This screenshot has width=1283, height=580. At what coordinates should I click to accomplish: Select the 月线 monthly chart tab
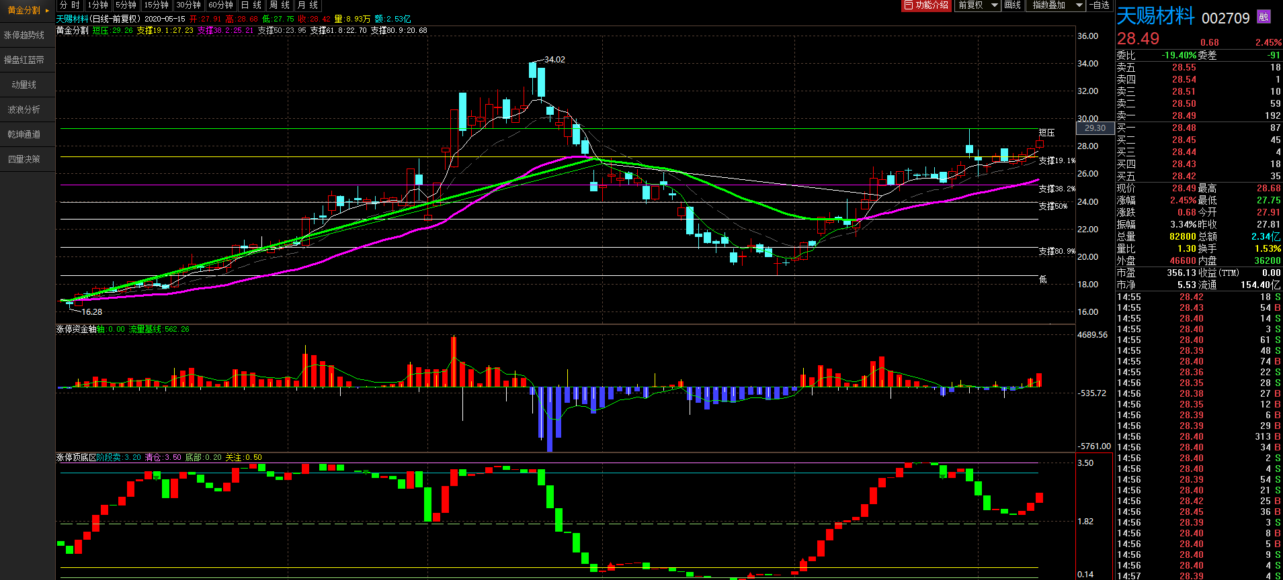point(308,5)
